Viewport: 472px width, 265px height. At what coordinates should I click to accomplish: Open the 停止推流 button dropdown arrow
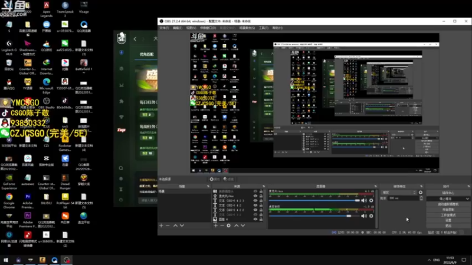(467, 198)
